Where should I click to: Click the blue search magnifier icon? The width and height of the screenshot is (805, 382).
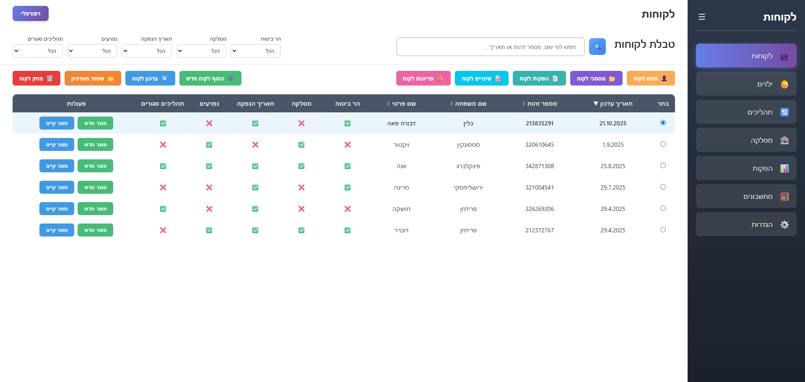pyautogui.click(x=597, y=47)
